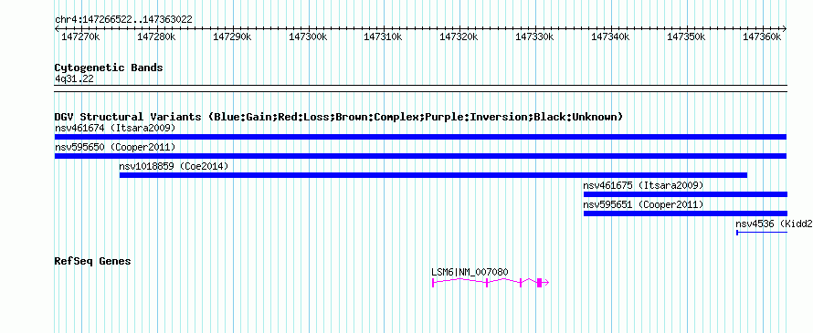Click the Cytogenetic Bands track title

coord(109,68)
